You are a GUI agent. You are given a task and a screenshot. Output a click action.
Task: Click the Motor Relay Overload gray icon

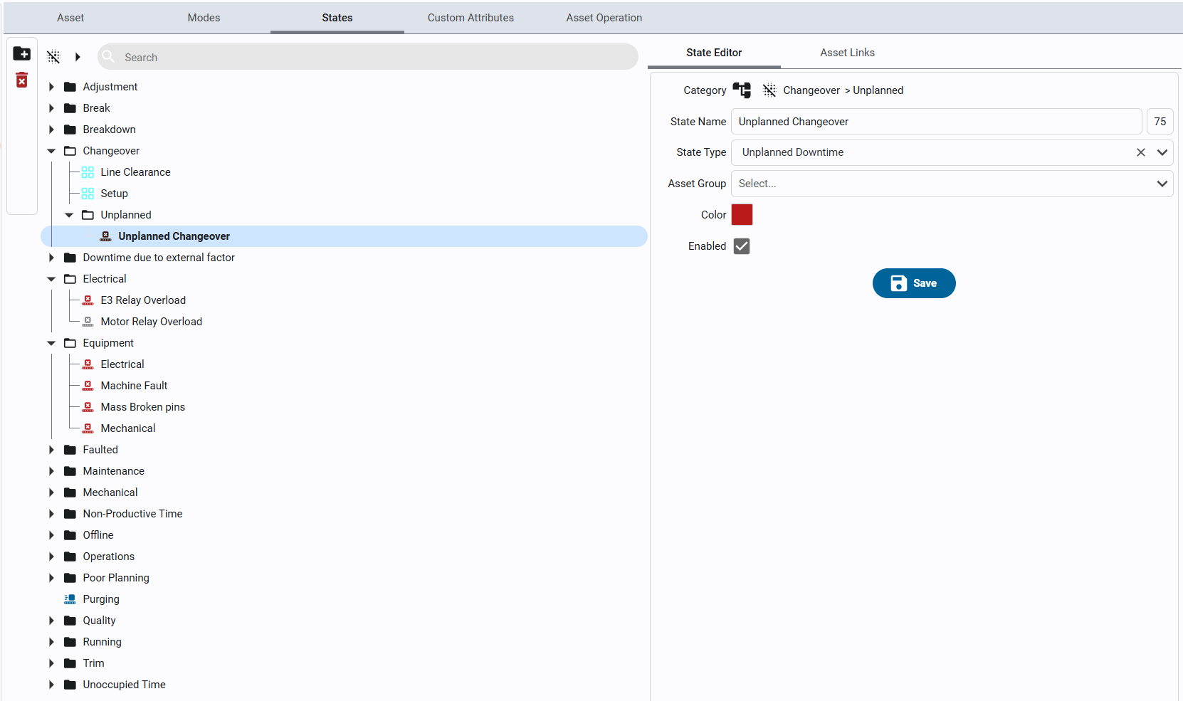tap(88, 322)
